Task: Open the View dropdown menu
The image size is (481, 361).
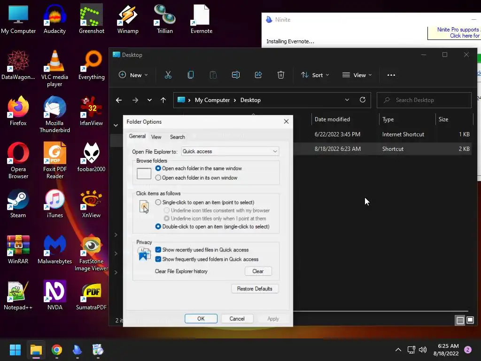Action: tap(357, 75)
